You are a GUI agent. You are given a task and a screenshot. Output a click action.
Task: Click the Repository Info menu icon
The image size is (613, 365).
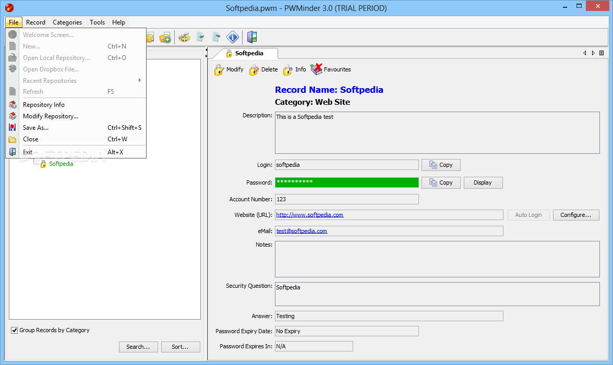13,105
